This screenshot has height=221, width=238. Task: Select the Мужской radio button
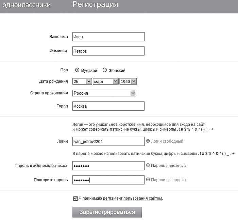click(77, 70)
